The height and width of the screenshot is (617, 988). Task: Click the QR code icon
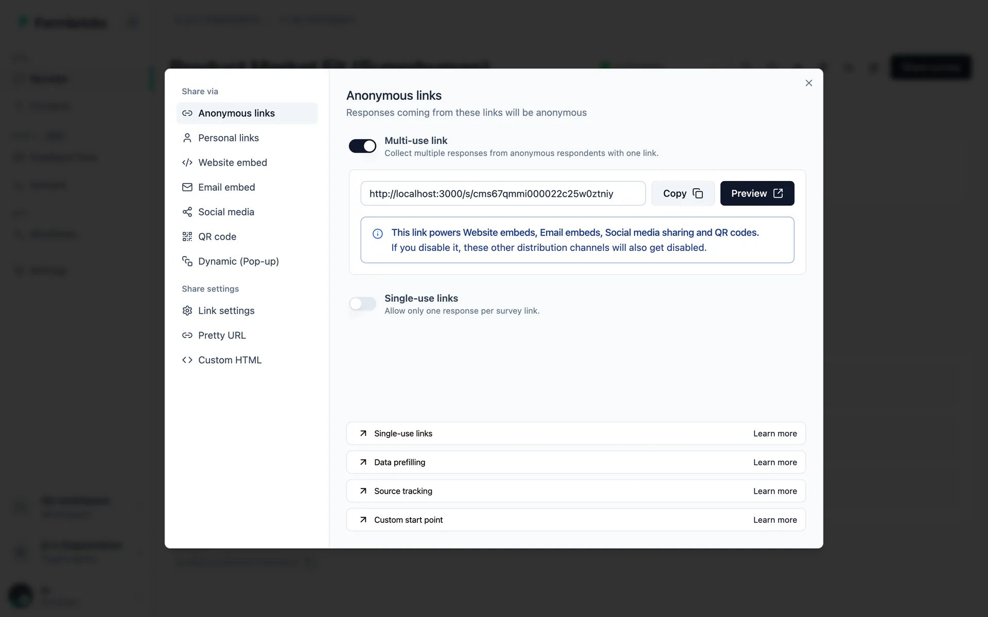click(187, 237)
